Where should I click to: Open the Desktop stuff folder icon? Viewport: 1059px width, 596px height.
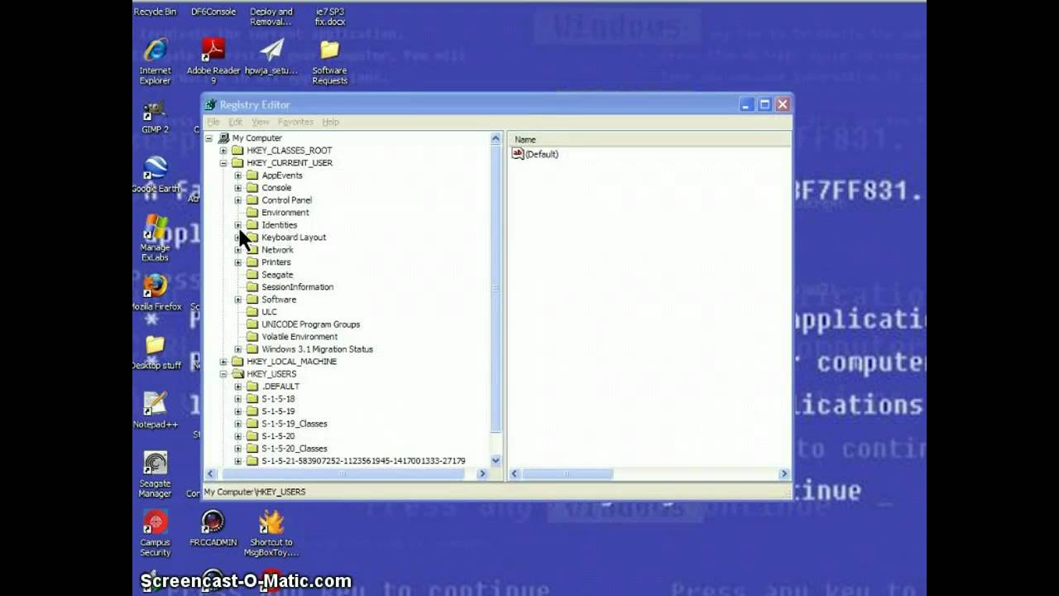click(x=156, y=346)
